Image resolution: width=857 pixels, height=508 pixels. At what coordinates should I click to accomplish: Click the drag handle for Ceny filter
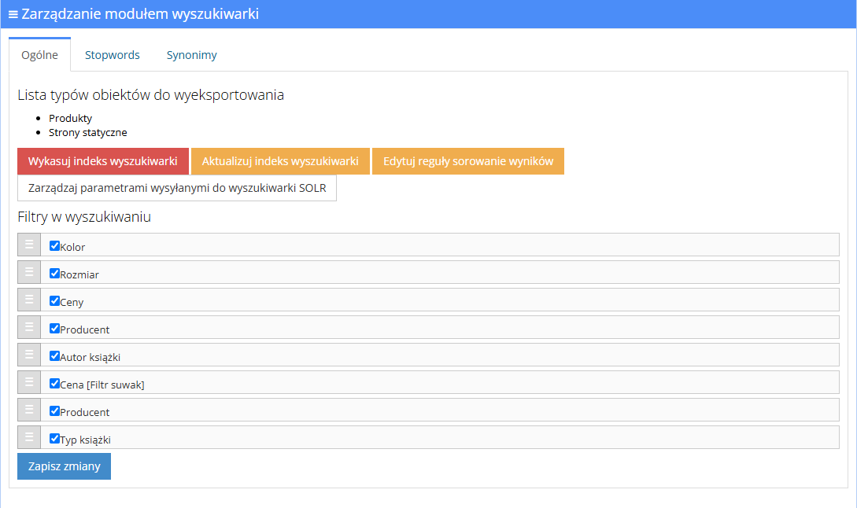(x=29, y=300)
